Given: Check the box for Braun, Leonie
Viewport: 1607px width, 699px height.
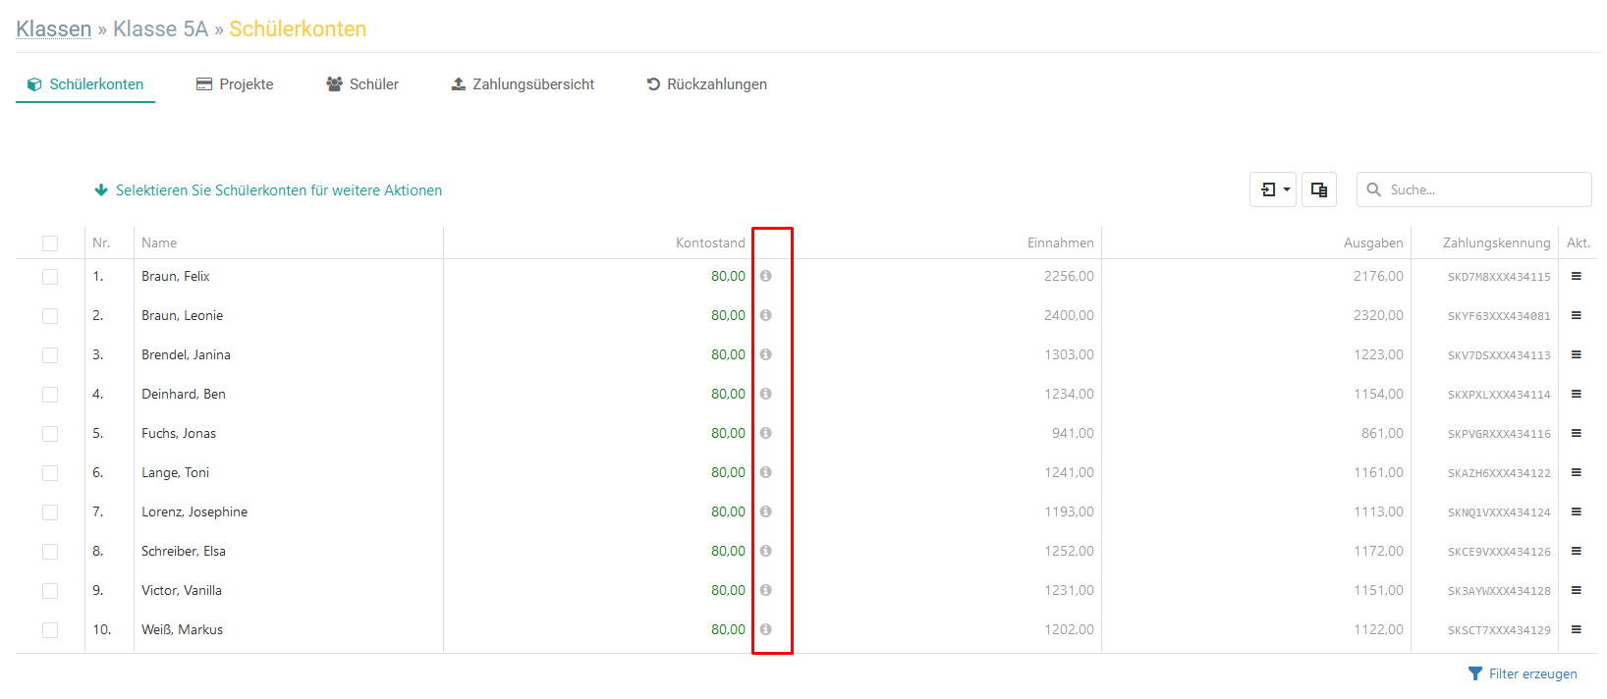Looking at the screenshot, I should pos(50,316).
